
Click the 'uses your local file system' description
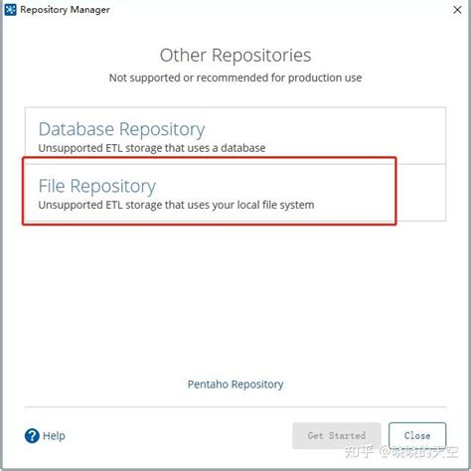tap(176, 205)
